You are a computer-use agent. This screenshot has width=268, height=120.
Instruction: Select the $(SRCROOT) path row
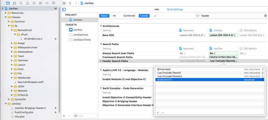pyautogui.click(x=210, y=80)
